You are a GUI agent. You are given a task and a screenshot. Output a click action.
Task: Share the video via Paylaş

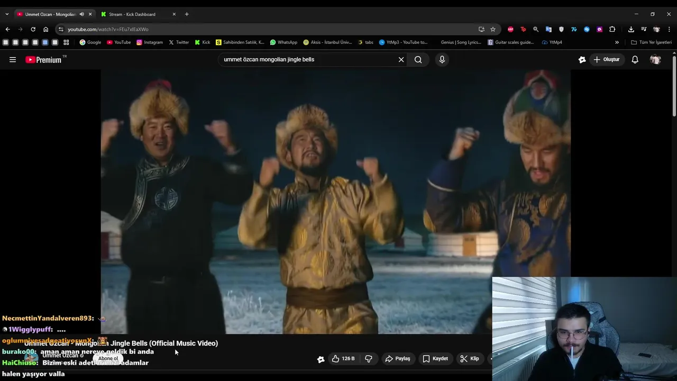[x=398, y=359]
